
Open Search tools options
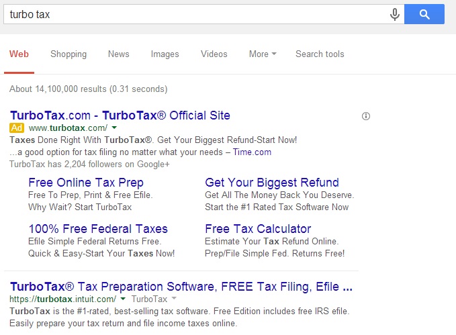[x=320, y=54]
